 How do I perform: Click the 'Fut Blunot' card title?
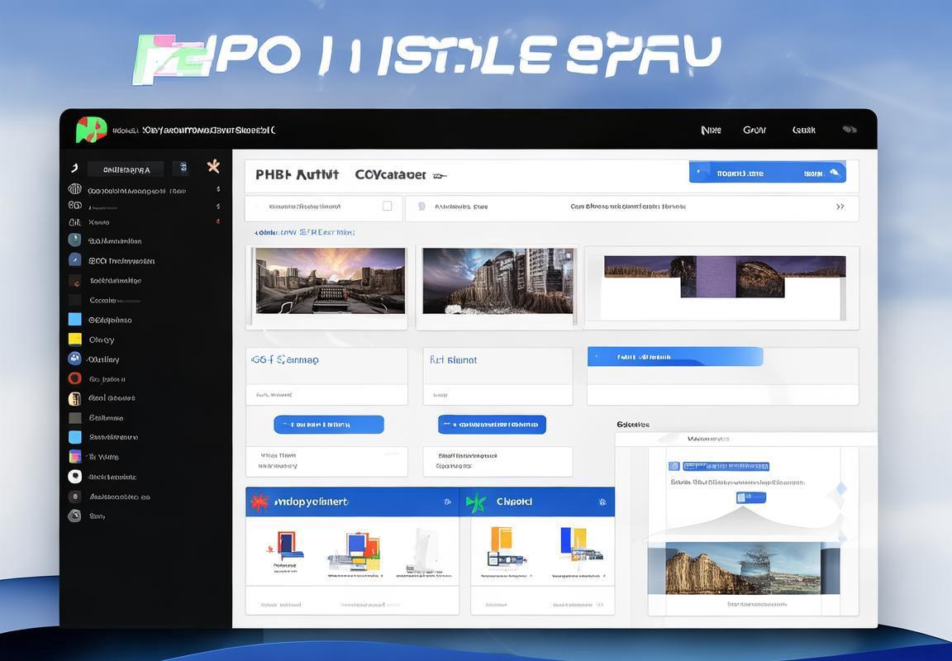[x=453, y=360]
